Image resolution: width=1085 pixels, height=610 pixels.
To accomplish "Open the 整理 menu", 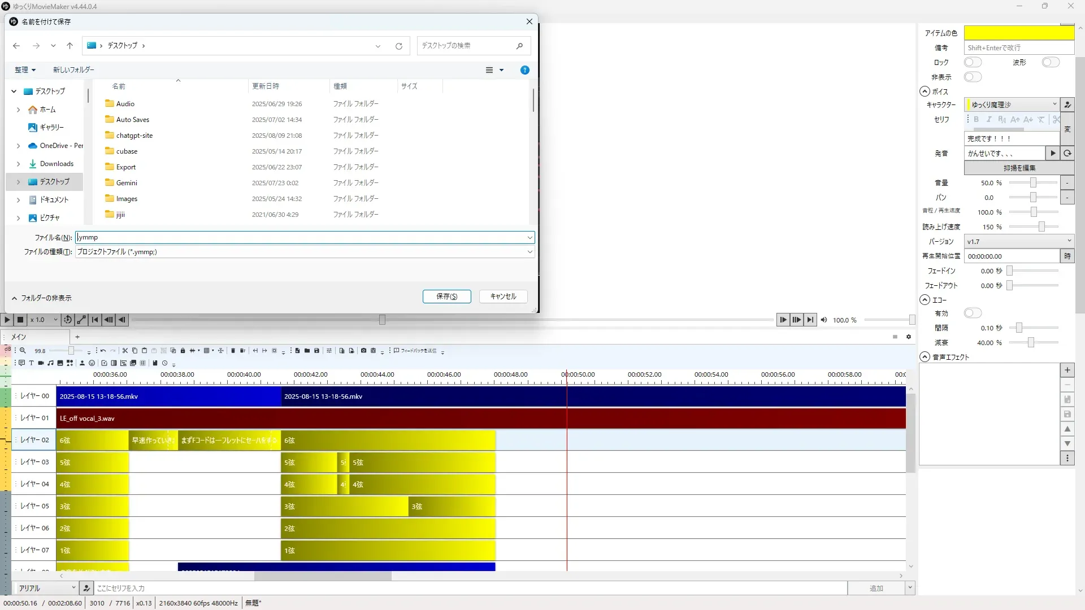I will pos(25,70).
